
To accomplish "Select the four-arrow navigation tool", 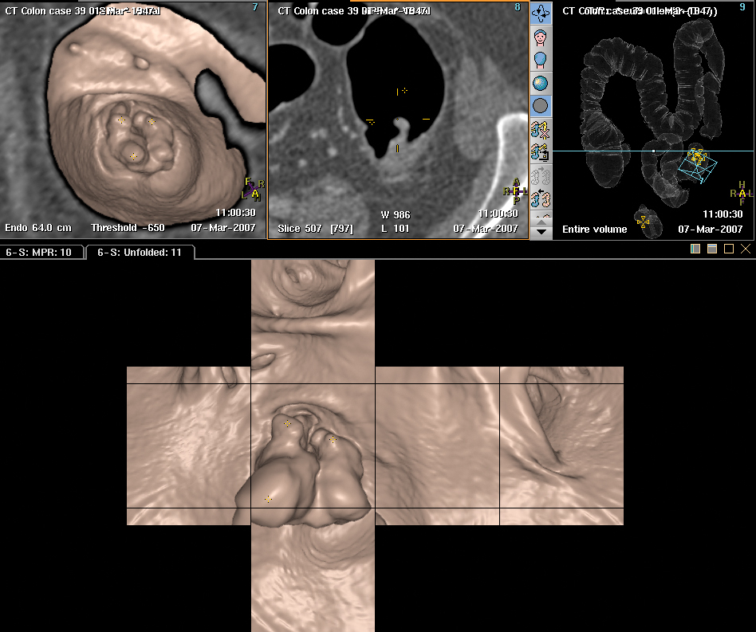I will 541,13.
